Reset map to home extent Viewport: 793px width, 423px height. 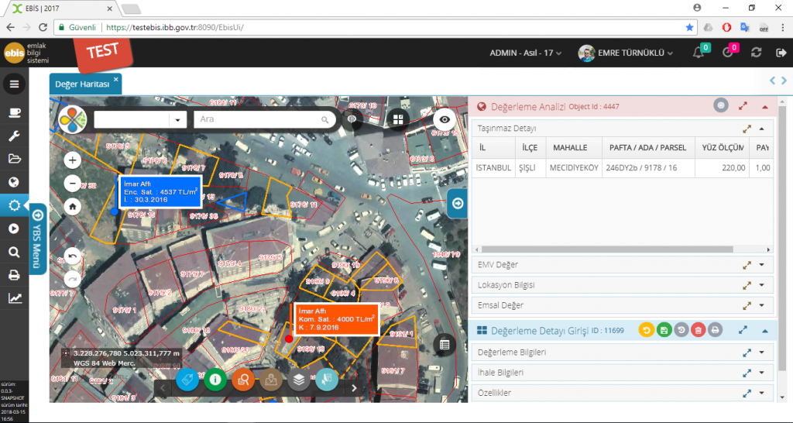(72, 206)
